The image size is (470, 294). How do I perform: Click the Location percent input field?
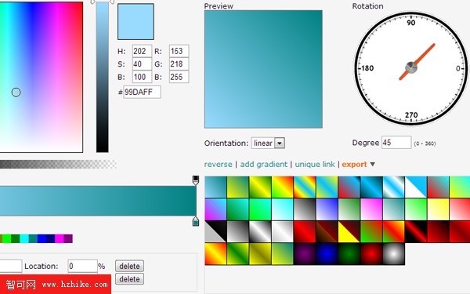pos(82,266)
